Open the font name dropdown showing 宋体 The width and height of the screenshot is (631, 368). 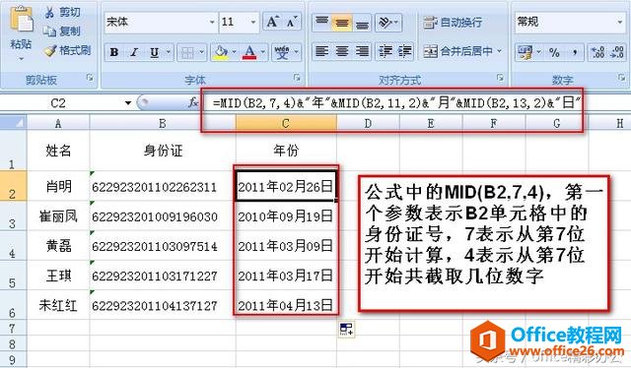tap(212, 22)
